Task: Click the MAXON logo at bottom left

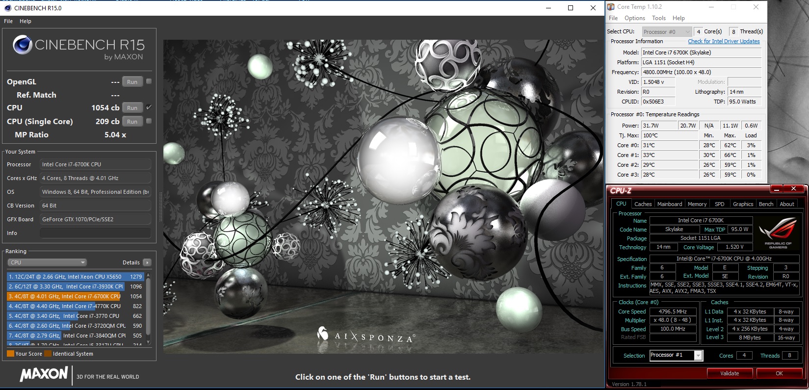Action: [44, 374]
